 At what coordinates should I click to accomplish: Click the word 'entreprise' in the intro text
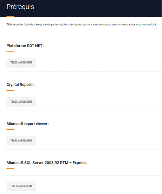[x=130, y=24]
